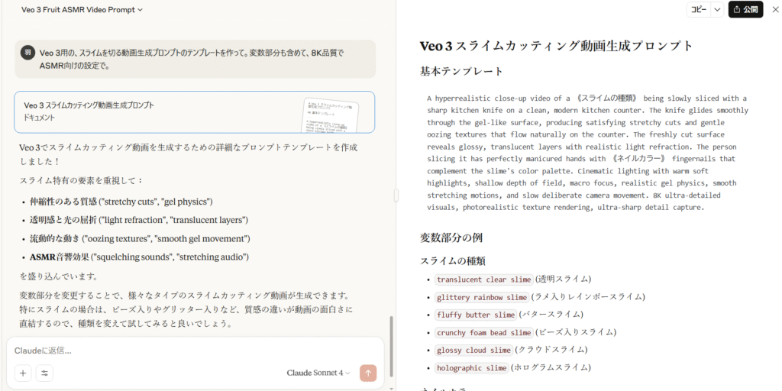Click the template prompt code block text
The height and width of the screenshot is (391, 782).
click(587, 153)
